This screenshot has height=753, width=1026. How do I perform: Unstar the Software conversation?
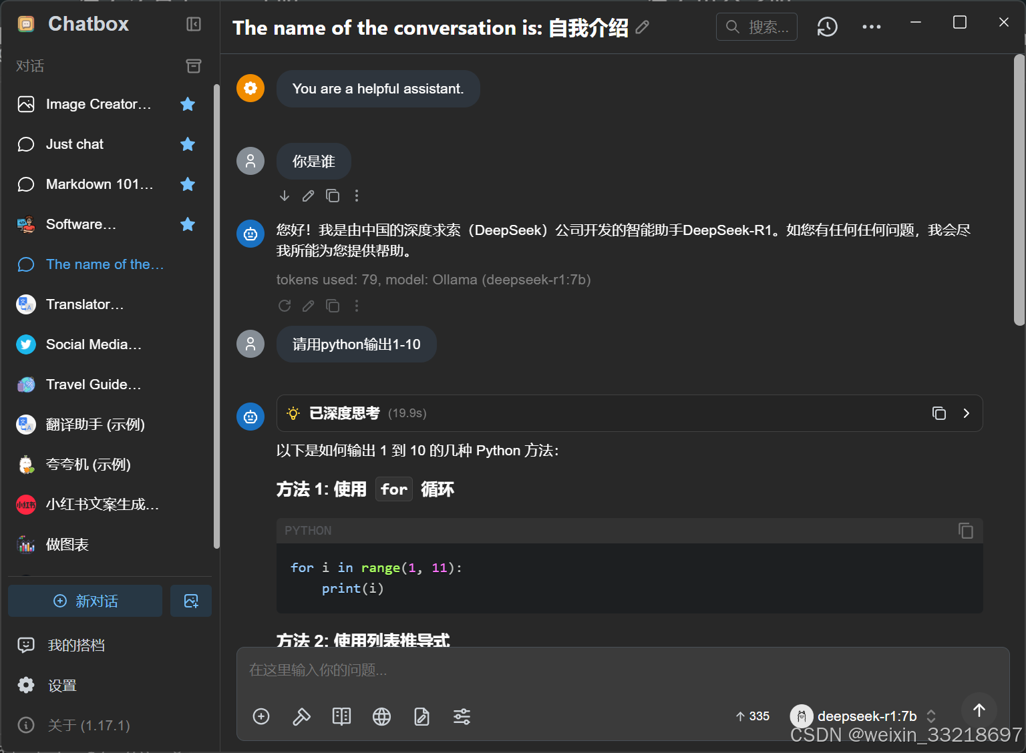[188, 224]
